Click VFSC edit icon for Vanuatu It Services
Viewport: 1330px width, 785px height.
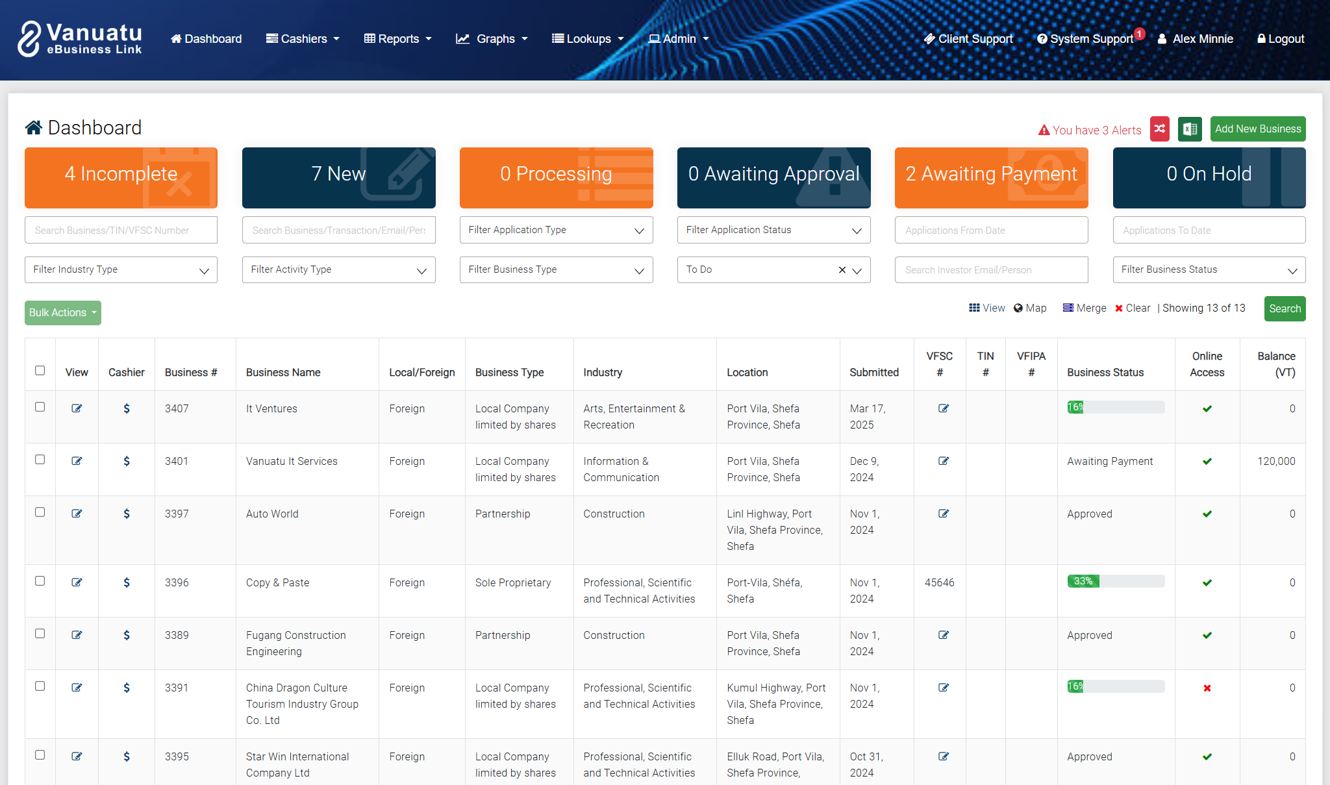point(943,461)
